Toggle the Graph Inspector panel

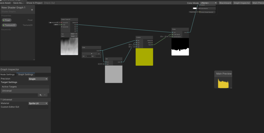click(x=242, y=3)
